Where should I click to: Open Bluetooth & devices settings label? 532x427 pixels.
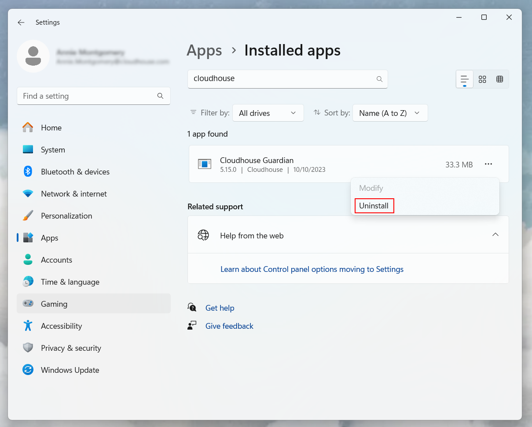[x=75, y=172]
